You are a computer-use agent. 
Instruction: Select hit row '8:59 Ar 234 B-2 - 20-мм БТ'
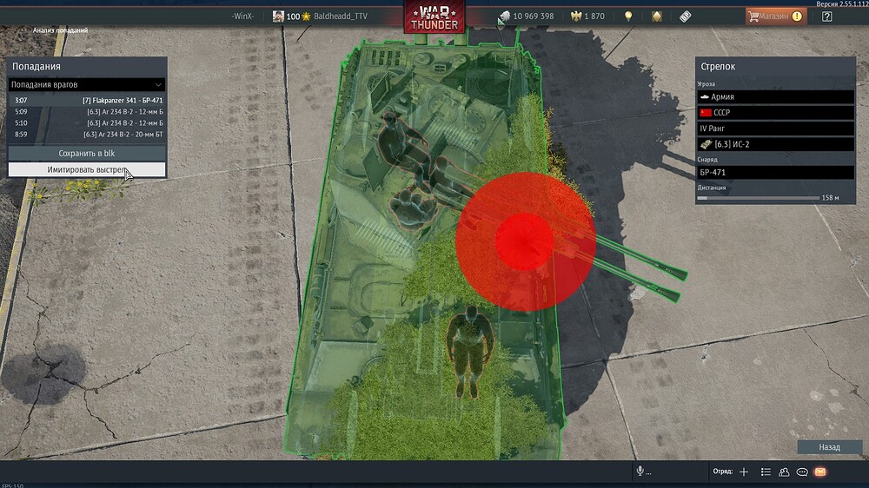click(87, 134)
